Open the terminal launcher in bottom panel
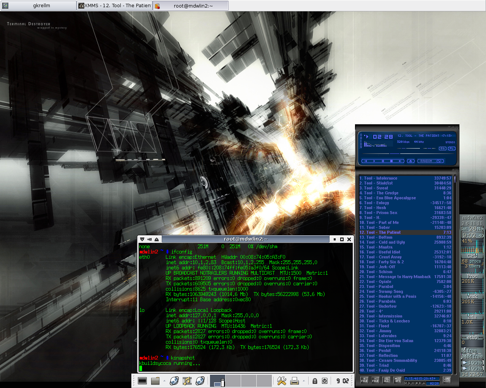 pyautogui.click(x=142, y=381)
